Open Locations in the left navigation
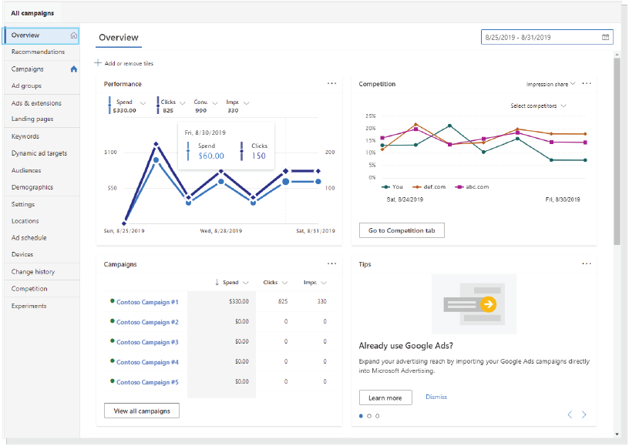 [x=25, y=221]
